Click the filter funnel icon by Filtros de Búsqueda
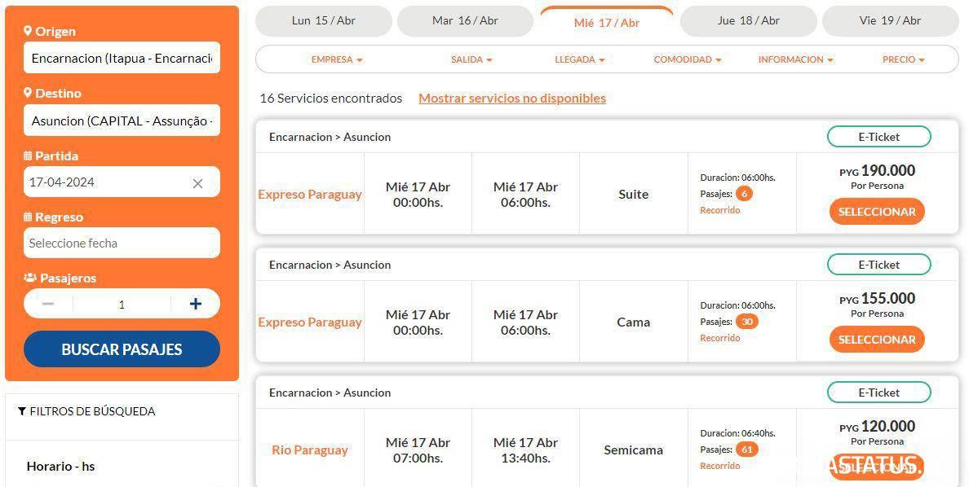Screen dimensions: 969x487 pos(22,411)
